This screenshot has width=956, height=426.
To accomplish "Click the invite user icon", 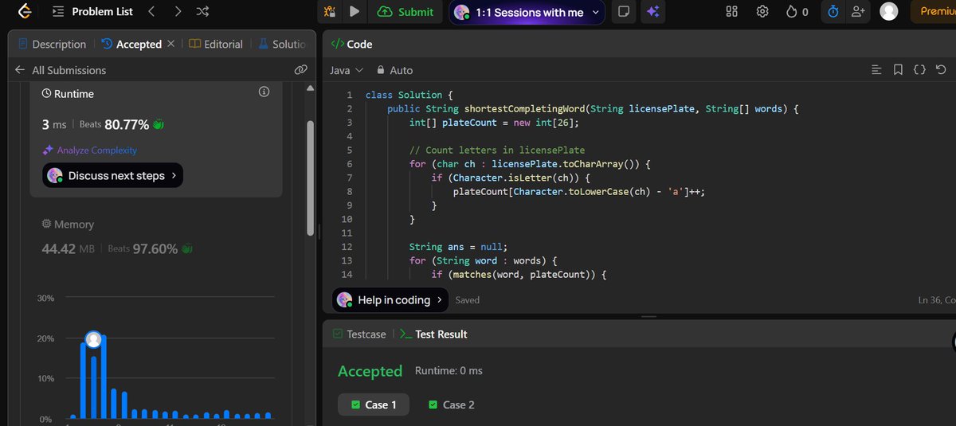I will [x=858, y=11].
